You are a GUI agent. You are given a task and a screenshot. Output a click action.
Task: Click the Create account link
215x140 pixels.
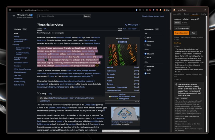pos(154,16)
